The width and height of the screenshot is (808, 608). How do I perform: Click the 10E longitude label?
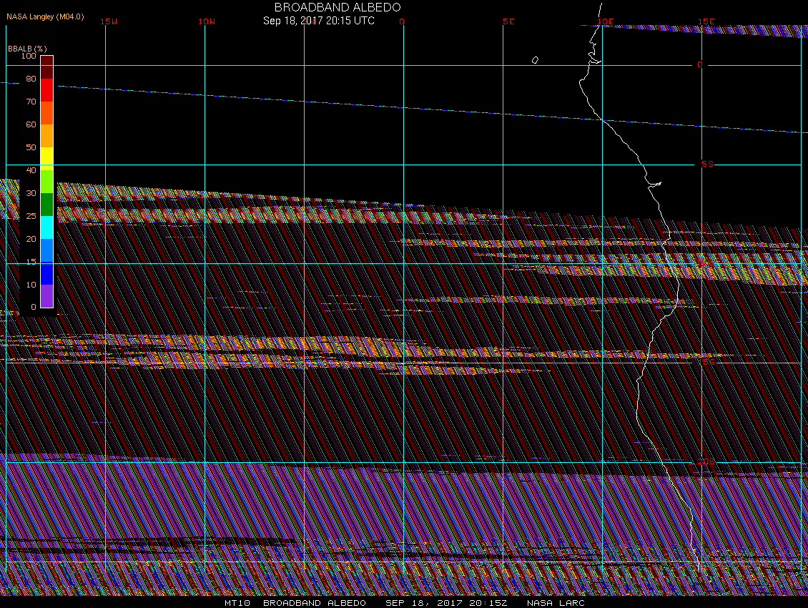pyautogui.click(x=606, y=21)
